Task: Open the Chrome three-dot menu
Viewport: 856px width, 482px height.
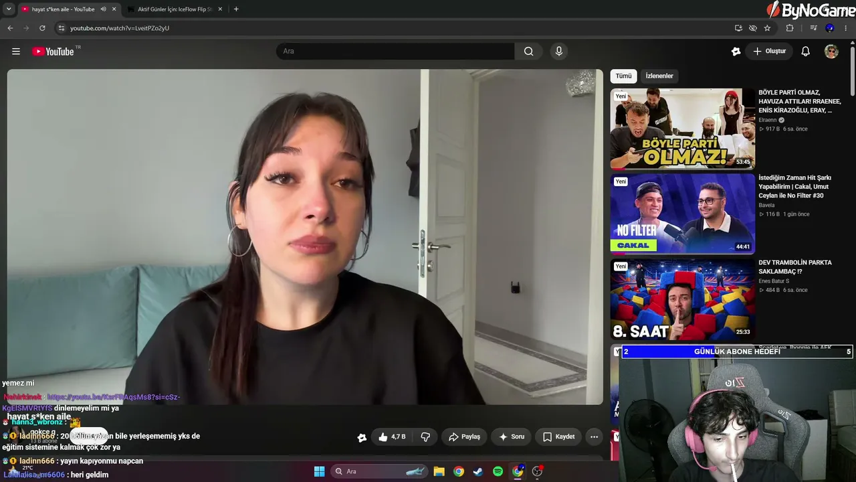Action: (846, 28)
